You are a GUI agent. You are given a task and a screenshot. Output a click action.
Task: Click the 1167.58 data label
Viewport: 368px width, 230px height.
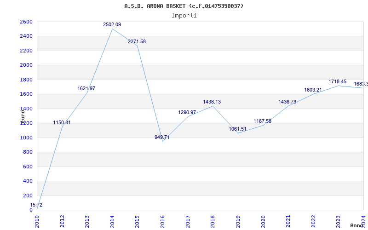point(262,121)
